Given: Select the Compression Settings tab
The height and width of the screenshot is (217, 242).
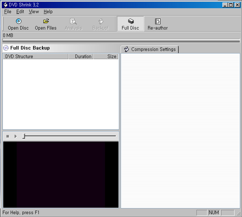Looking at the screenshot, I should (149, 50).
